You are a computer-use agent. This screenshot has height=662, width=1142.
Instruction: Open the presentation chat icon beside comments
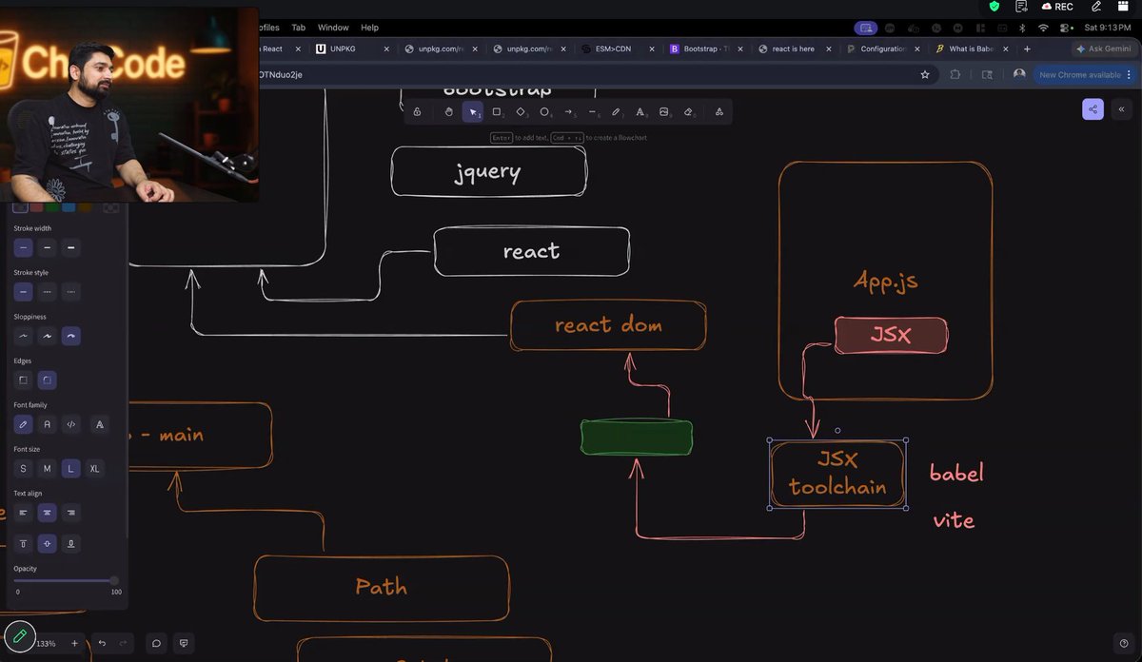185,643
